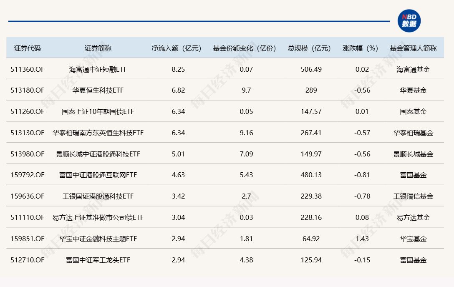Viewport: 454px width, 287px height.
Task: Click the NBD数据 logo badge
Action: tap(409, 21)
